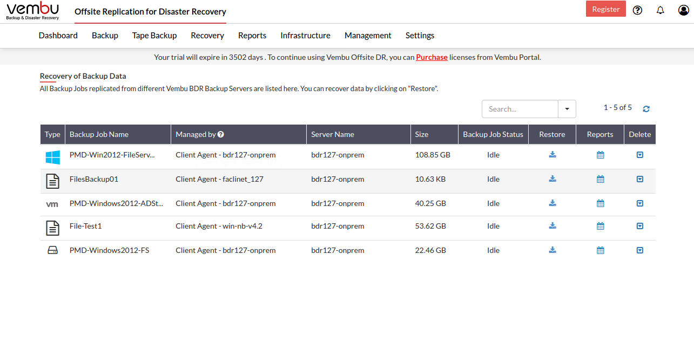Click the 53.62 GB size value

point(430,226)
